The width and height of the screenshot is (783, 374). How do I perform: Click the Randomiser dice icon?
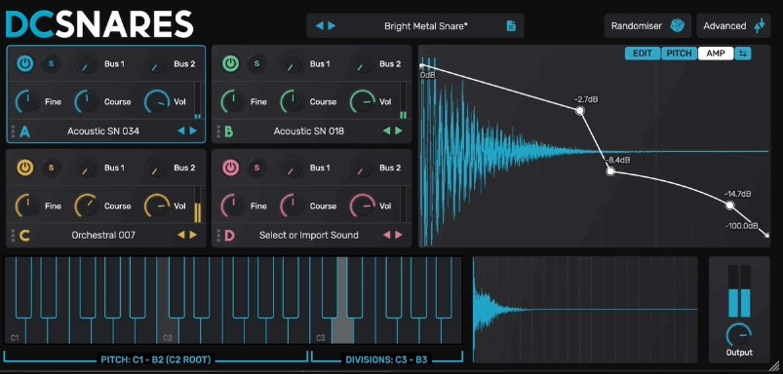(x=677, y=26)
